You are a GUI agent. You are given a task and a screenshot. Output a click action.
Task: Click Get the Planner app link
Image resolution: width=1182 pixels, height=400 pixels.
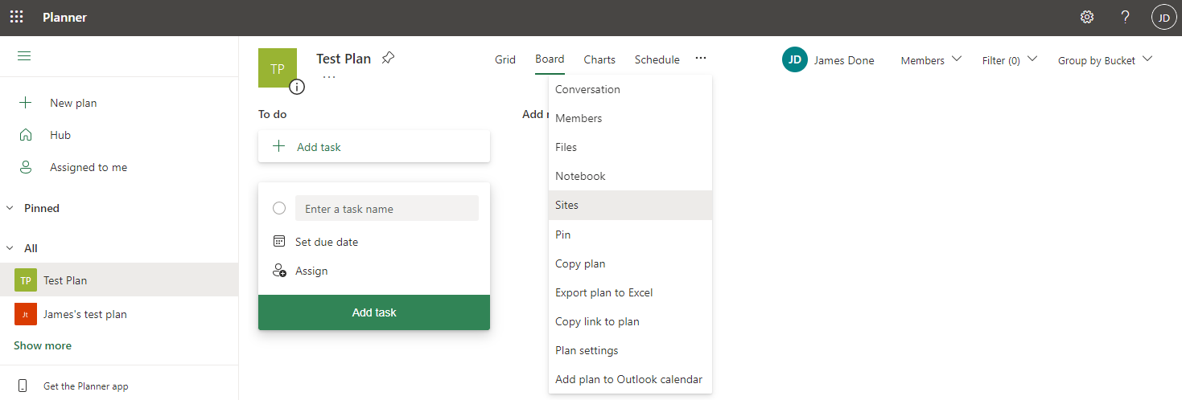[x=86, y=386]
